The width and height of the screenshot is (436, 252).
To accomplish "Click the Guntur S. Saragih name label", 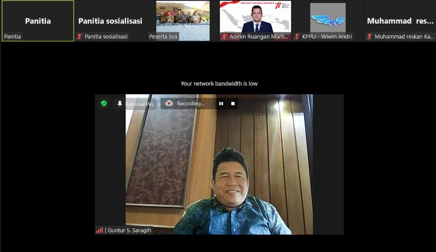I will 129,230.
